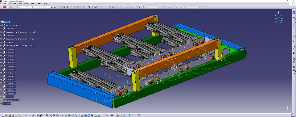The width and height of the screenshot is (296, 117).
Task: Click the Isometric quick view cube icon
Action: pyautogui.click(x=89, y=115)
